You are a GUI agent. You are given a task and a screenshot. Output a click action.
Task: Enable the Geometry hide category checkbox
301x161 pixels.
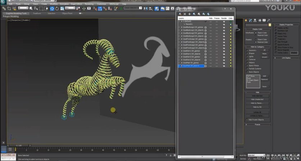[x=247, y=50]
